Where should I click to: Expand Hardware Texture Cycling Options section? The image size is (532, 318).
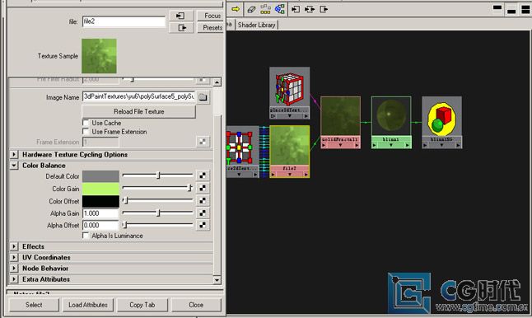click(x=14, y=154)
